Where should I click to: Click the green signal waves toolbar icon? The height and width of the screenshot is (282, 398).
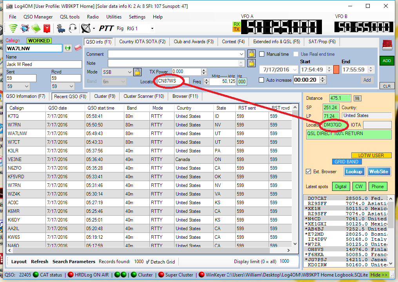coord(13,28)
